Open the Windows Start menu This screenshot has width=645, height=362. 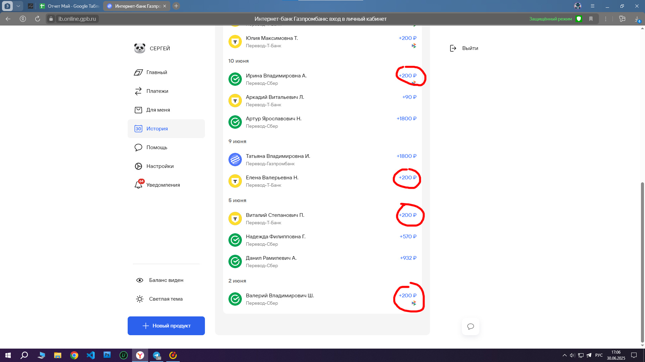pos(8,355)
